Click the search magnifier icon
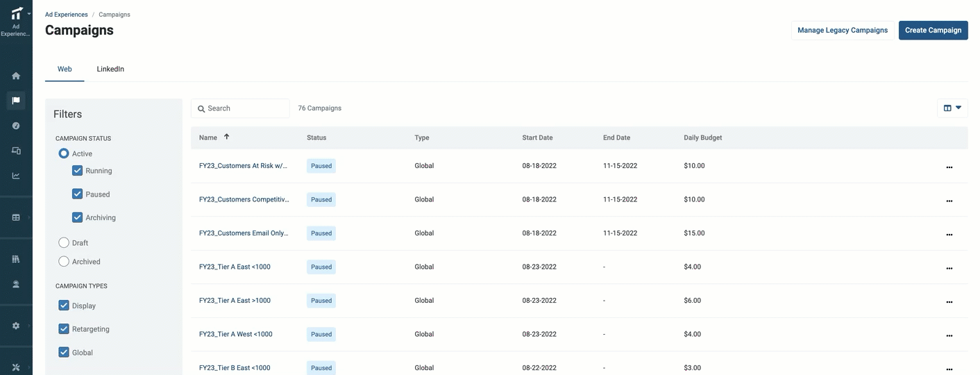The height and width of the screenshot is (375, 980). pyautogui.click(x=201, y=109)
